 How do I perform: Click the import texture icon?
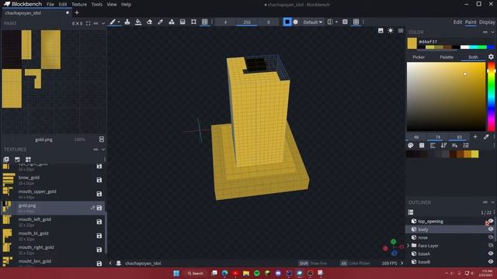coord(6,160)
